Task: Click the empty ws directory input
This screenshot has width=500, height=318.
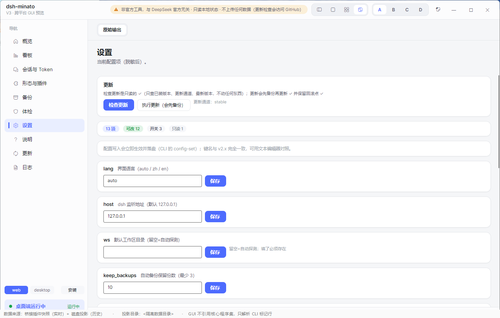Action: click(x=153, y=252)
